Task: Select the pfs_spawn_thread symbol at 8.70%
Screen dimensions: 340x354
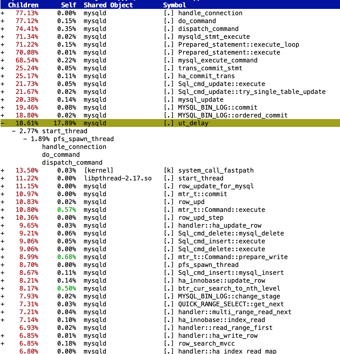Action: [209, 265]
